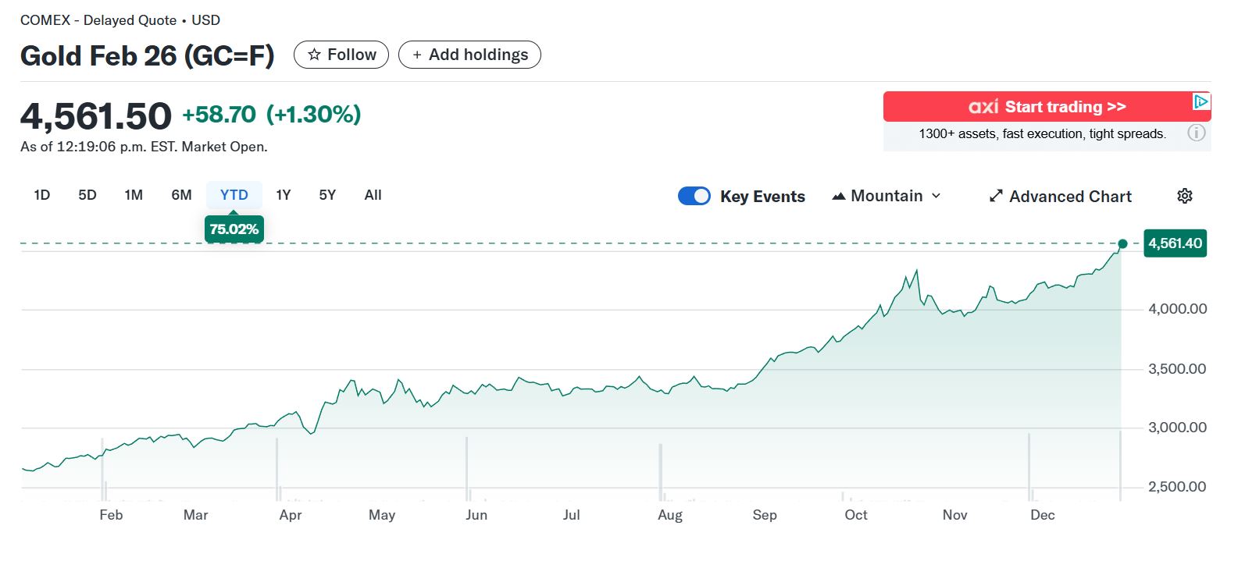Screen dimensions: 1238x561
Task: Select the YTD range tab
Action: pos(234,195)
